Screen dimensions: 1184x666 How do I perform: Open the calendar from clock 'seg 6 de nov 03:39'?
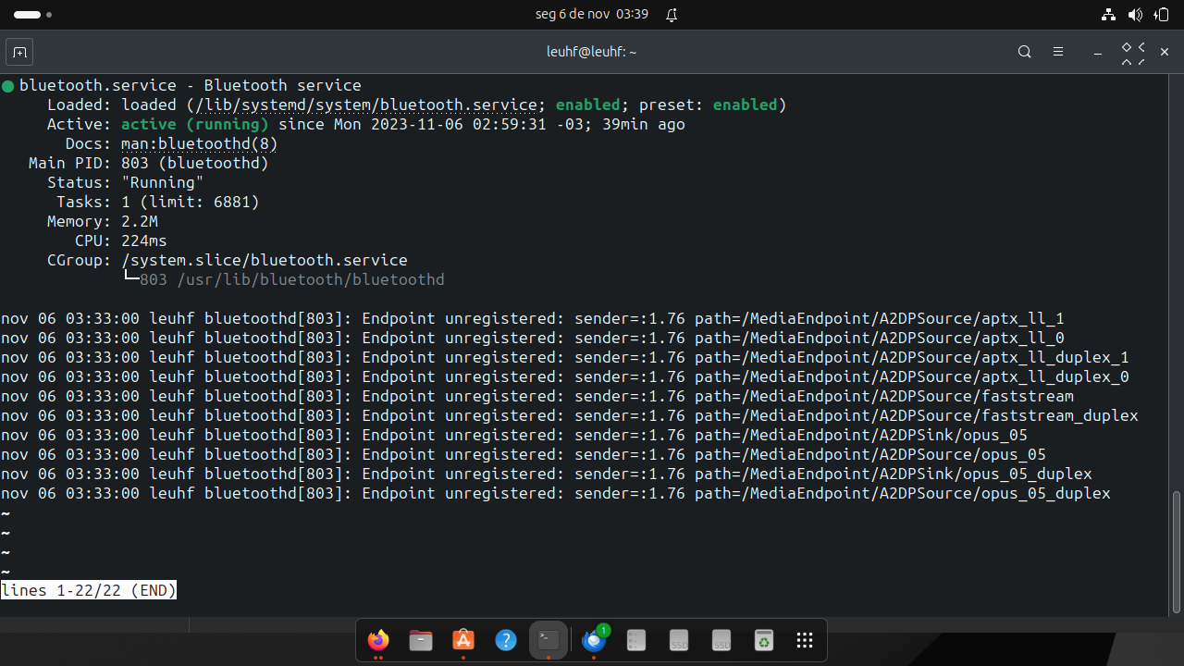click(x=592, y=15)
